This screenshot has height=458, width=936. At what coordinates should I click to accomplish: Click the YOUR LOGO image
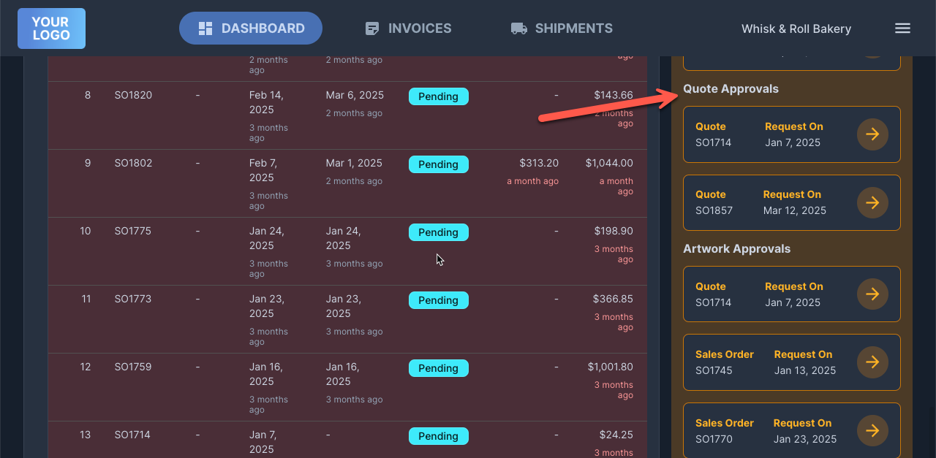[x=51, y=28]
